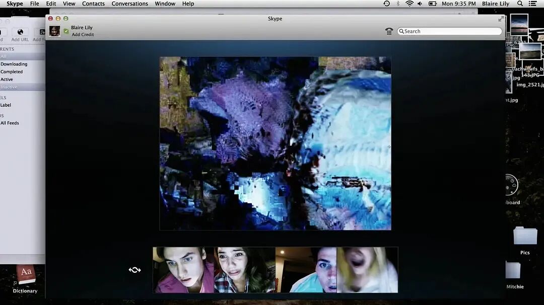Click the round clock widget icon on desktop
Image resolution: width=544 pixels, height=305 pixels.
click(x=511, y=185)
